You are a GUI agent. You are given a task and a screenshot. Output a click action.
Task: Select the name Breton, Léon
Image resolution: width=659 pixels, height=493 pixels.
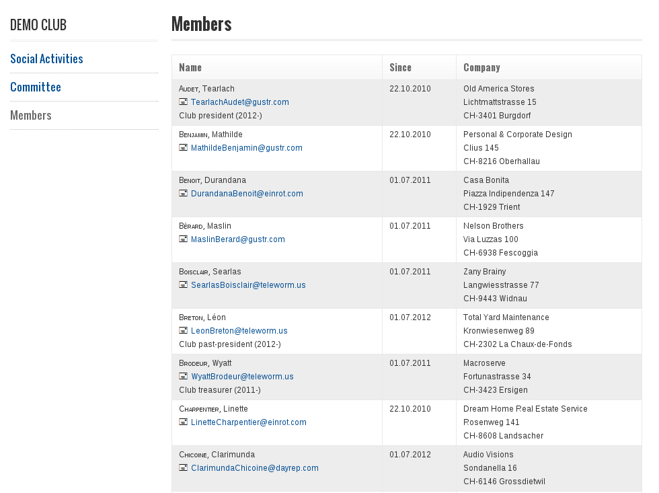(202, 317)
